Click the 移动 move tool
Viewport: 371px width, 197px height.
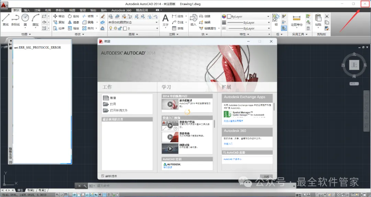click(59, 16)
